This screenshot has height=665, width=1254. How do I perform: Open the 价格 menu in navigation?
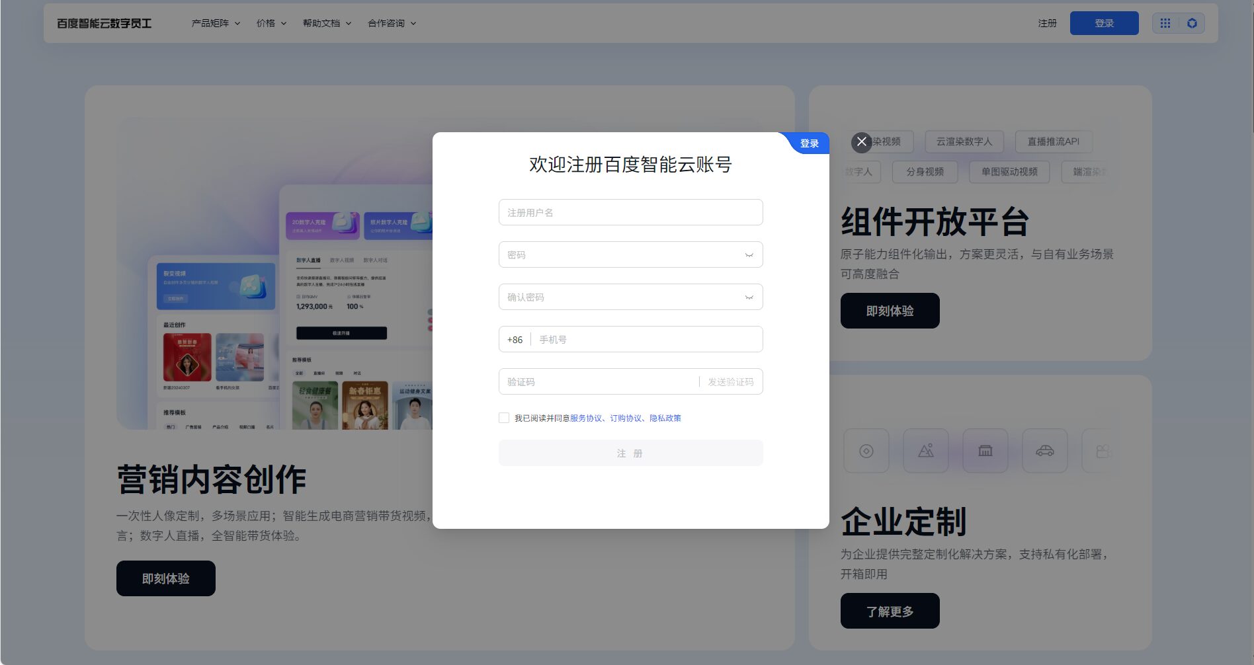(x=271, y=23)
